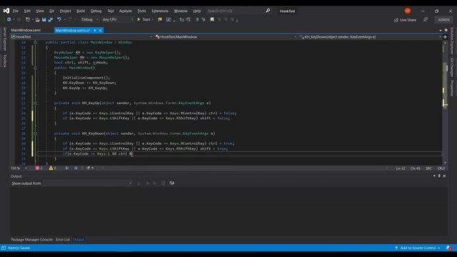Close the MainWindow.xaml.cs tab

tap(101, 30)
